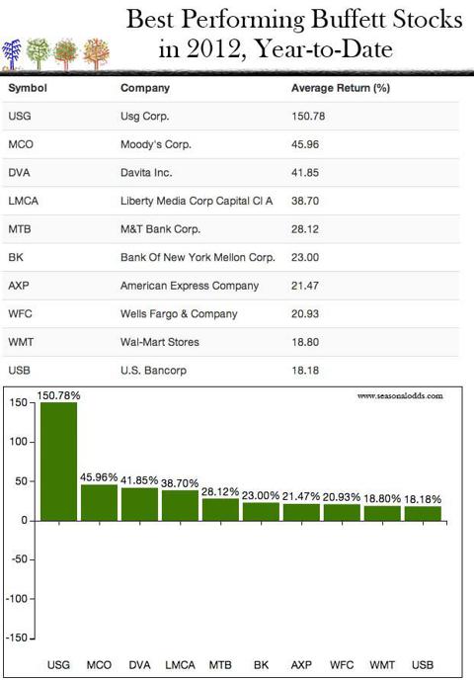
Task: Click the Average Return (%) column header
Action: (341, 88)
